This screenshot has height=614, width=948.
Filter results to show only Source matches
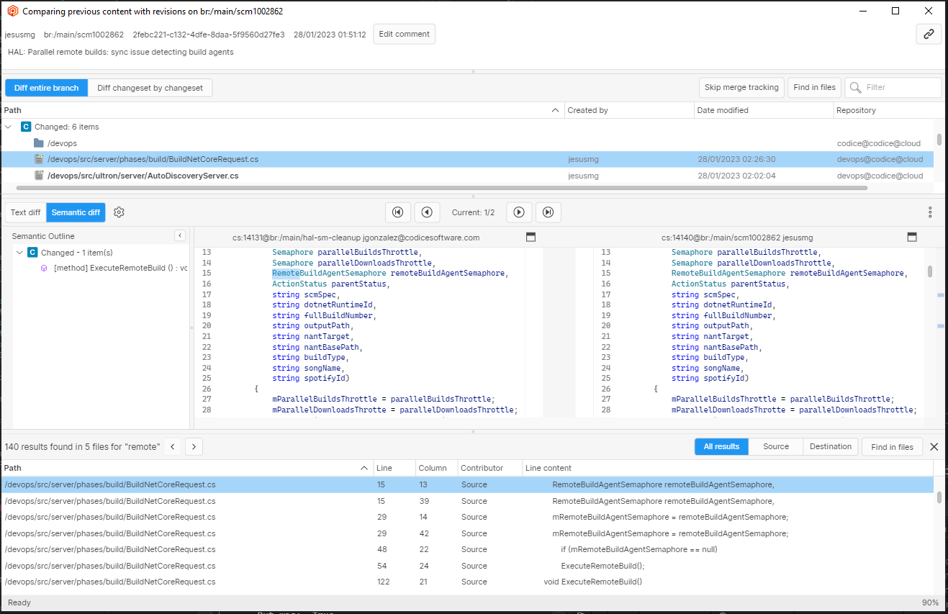[x=775, y=446]
